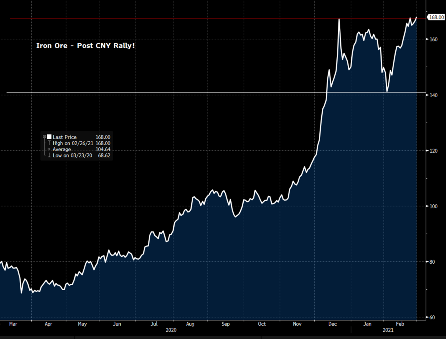Screen dimensions: 446x339
Task: Click the Mar label on time axis
Action: [13, 324]
